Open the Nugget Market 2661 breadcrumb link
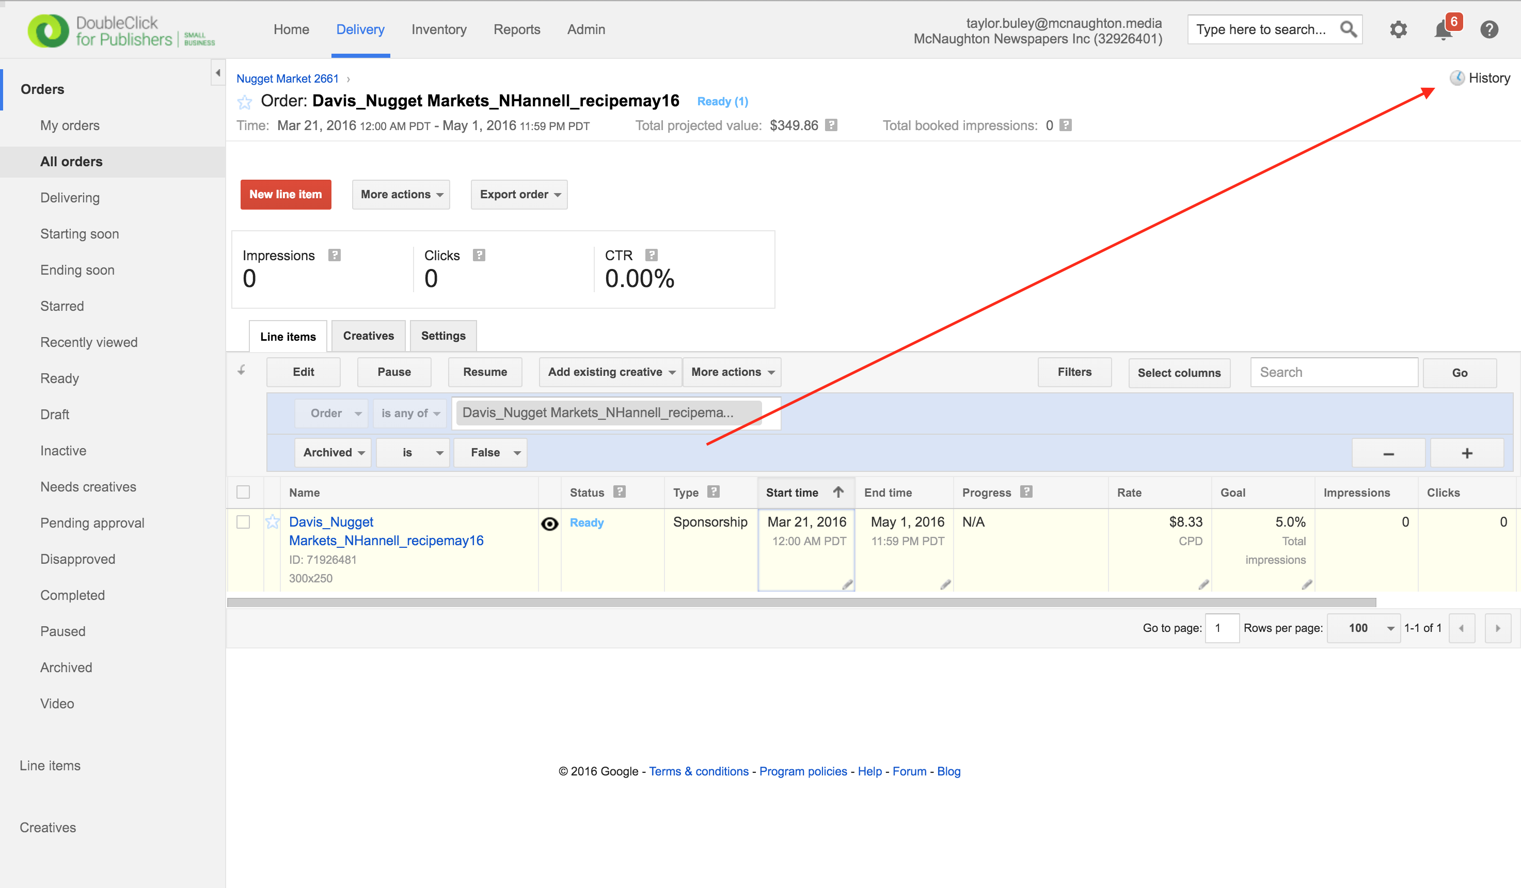 coord(287,78)
